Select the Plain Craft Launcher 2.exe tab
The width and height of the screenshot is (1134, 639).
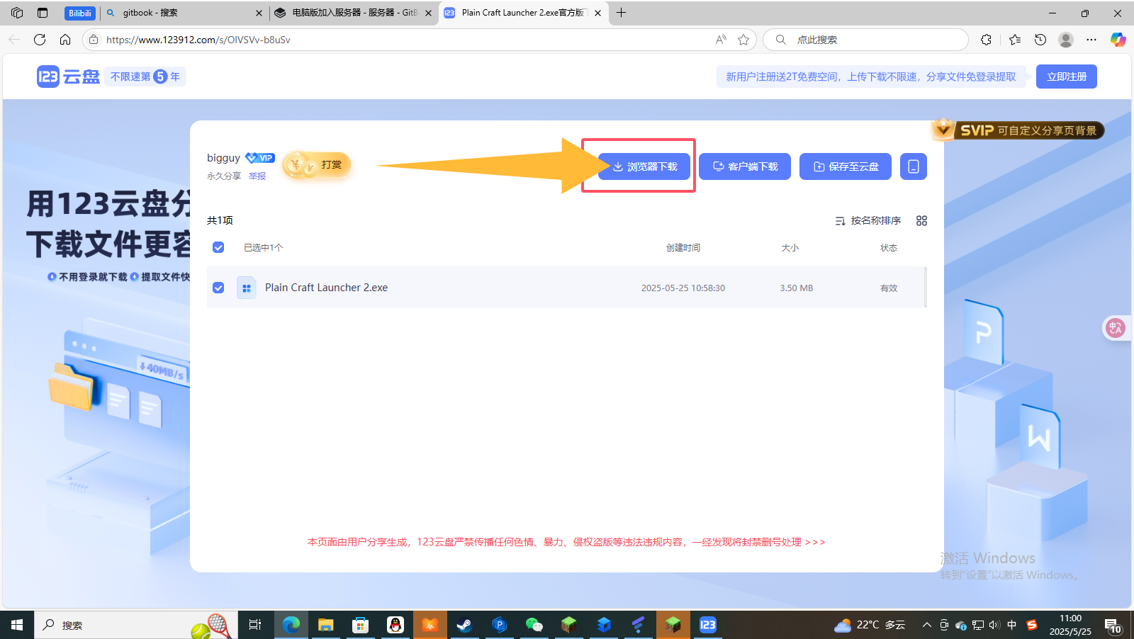(x=523, y=13)
